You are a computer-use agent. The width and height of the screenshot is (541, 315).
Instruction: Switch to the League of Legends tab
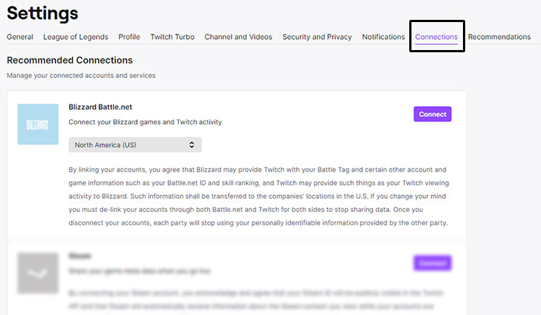(x=76, y=37)
